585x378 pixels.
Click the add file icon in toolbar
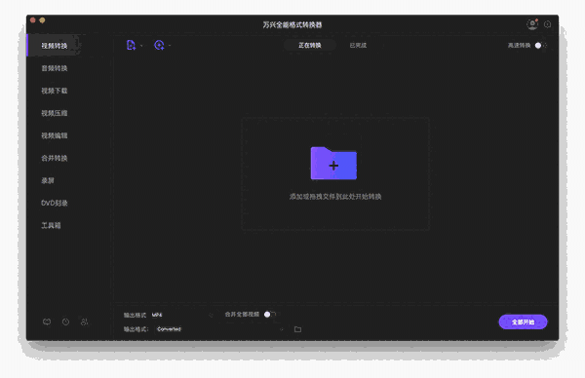point(131,45)
